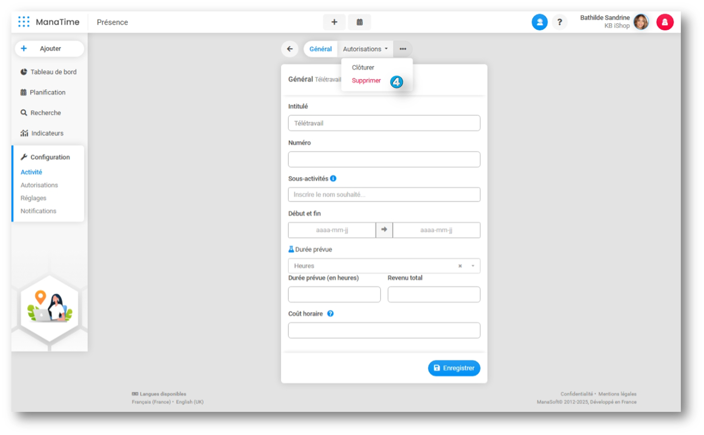Select Supprimer from the menu
The image size is (704, 435).
pos(366,80)
